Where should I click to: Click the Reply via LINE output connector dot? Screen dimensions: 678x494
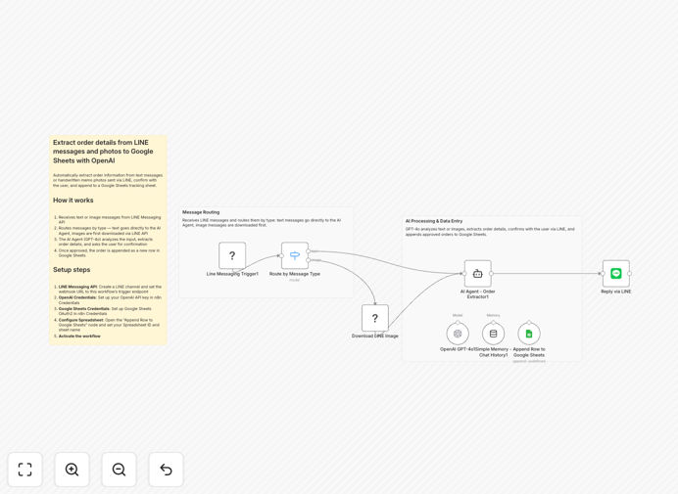pyautogui.click(x=630, y=273)
